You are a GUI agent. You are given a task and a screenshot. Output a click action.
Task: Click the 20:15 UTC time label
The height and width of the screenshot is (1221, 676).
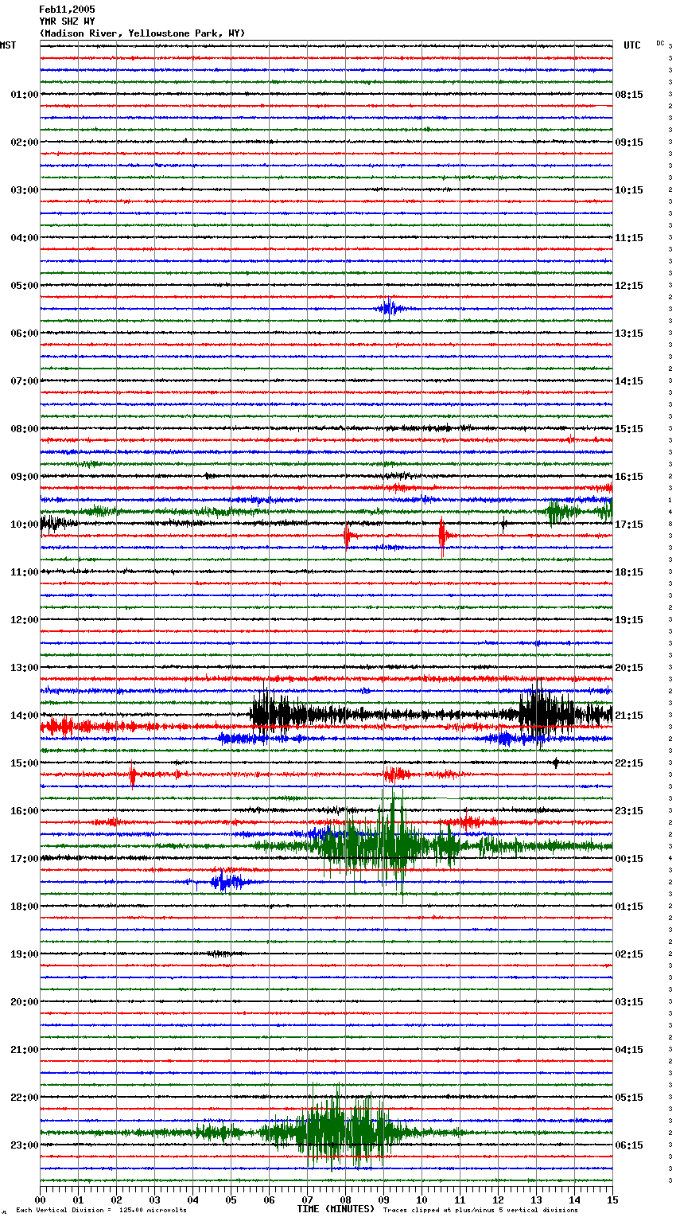629,668
